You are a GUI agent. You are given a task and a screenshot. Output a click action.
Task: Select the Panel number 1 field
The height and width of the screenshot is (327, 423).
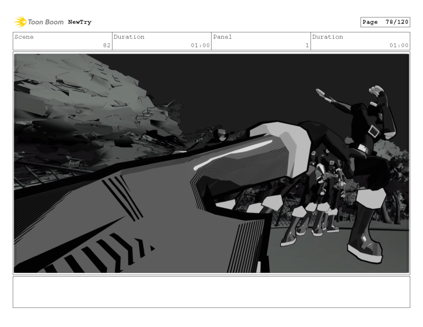(307, 45)
